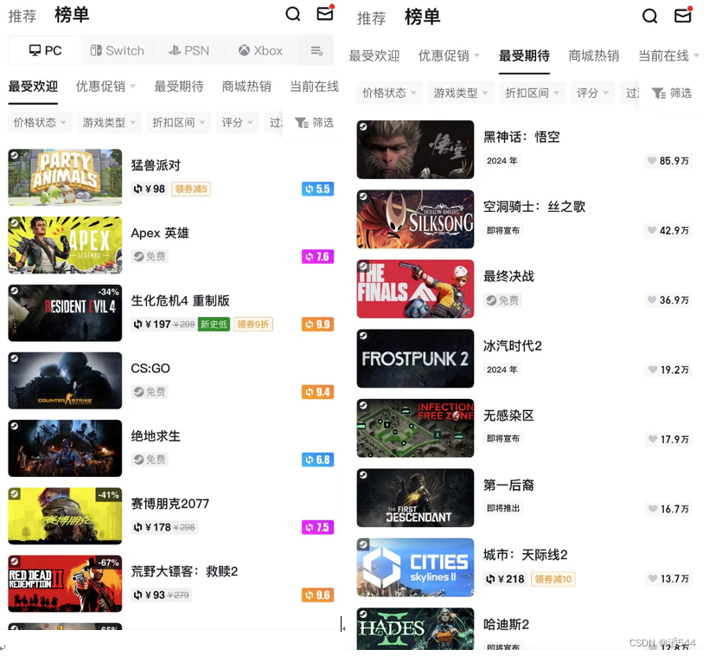Switch to 推荐 tab on the right screen
Image resolution: width=709 pixels, height=656 pixels.
(371, 18)
